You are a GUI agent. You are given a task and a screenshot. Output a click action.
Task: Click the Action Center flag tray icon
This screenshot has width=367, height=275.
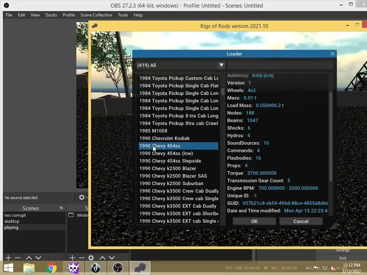316,268
